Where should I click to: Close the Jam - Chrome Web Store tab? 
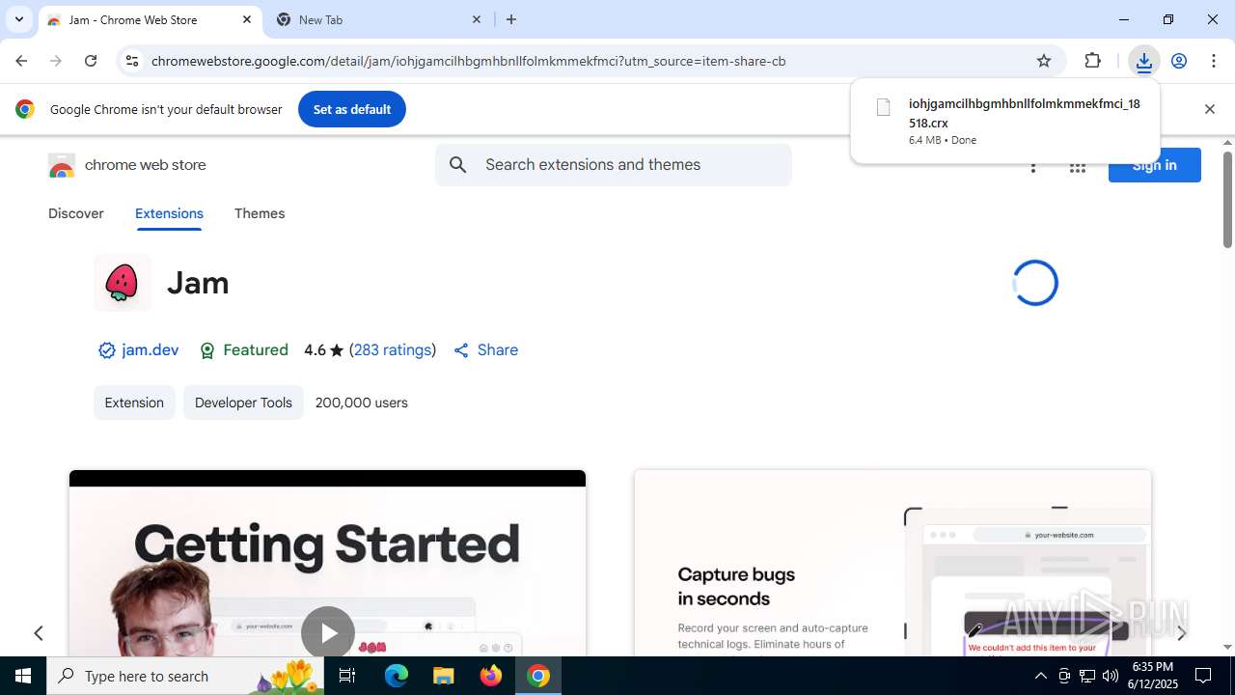tap(247, 19)
